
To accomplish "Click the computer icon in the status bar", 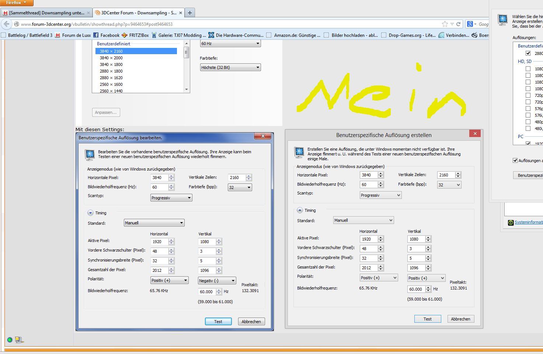I will 19,340.
